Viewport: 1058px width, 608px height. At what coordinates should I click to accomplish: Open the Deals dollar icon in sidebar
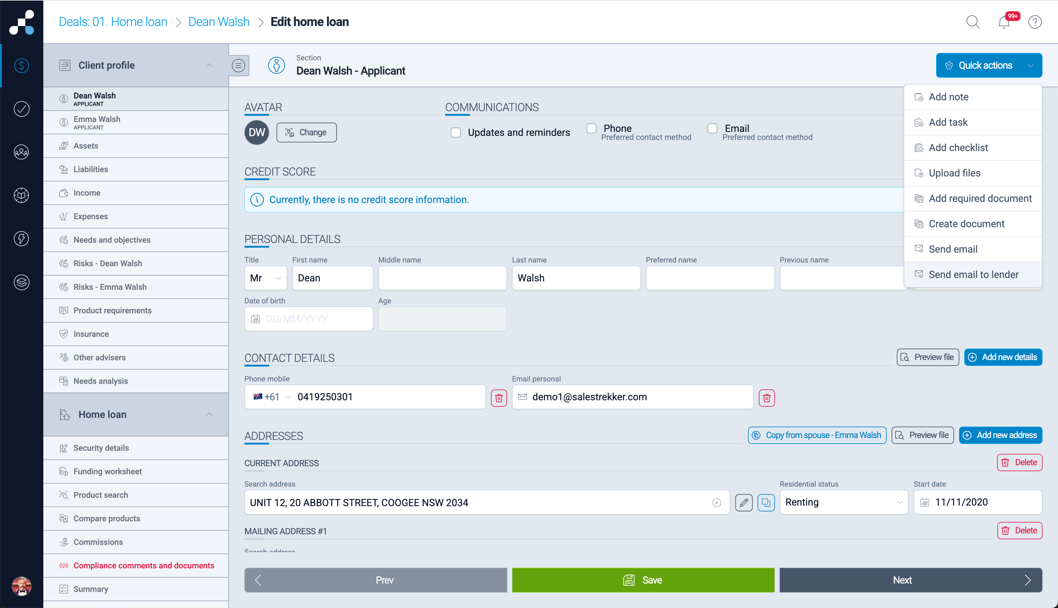pyautogui.click(x=22, y=66)
